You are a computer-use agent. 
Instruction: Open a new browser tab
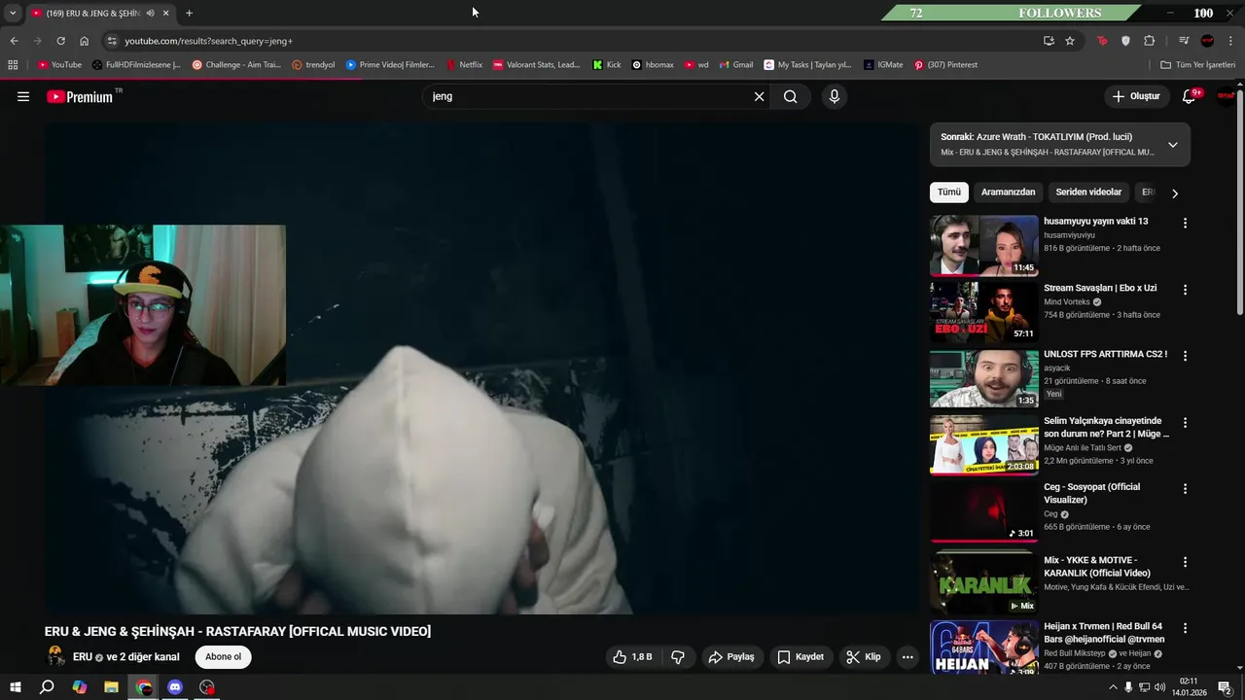(x=189, y=13)
